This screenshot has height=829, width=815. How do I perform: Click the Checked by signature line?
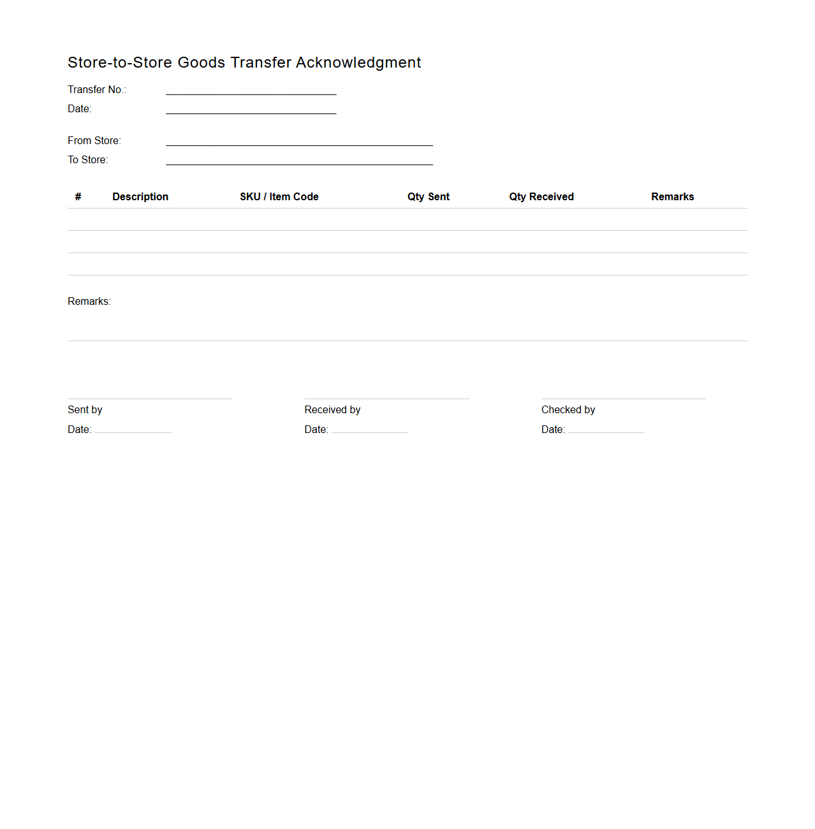click(x=623, y=398)
